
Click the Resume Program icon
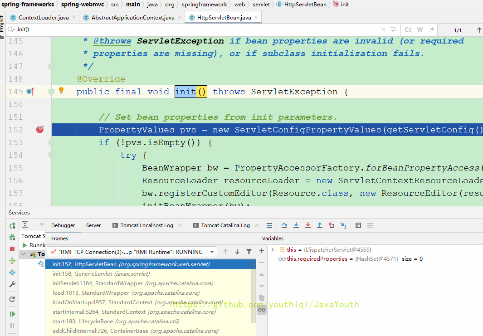click(x=12, y=314)
